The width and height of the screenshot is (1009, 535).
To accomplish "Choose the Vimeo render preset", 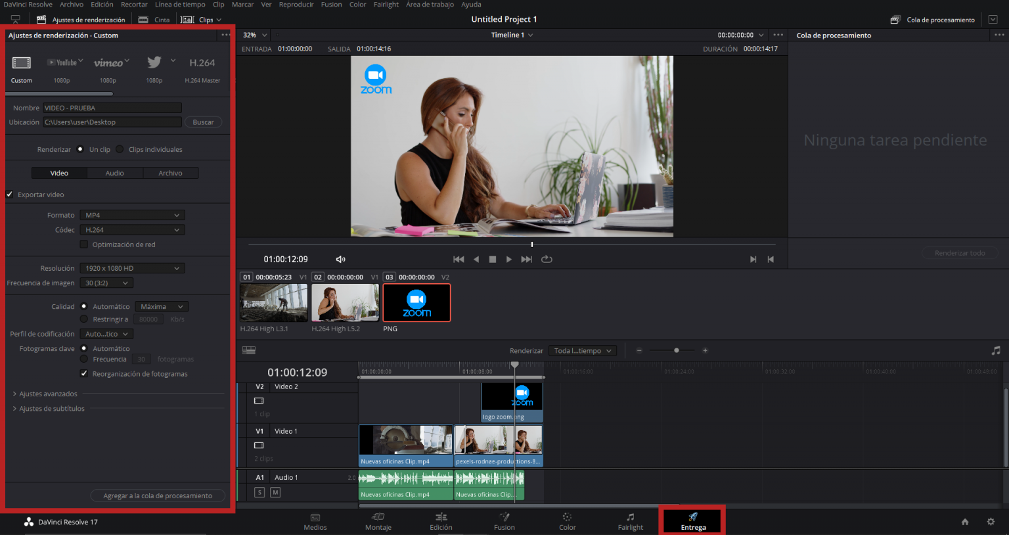I will tap(108, 63).
